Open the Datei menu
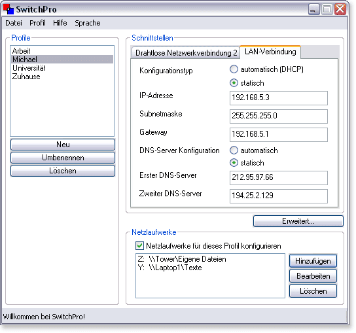 pos(14,23)
